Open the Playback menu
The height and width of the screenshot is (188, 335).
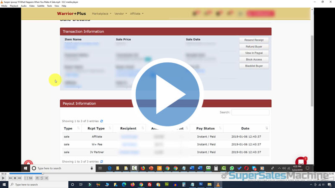[x=14, y=6]
